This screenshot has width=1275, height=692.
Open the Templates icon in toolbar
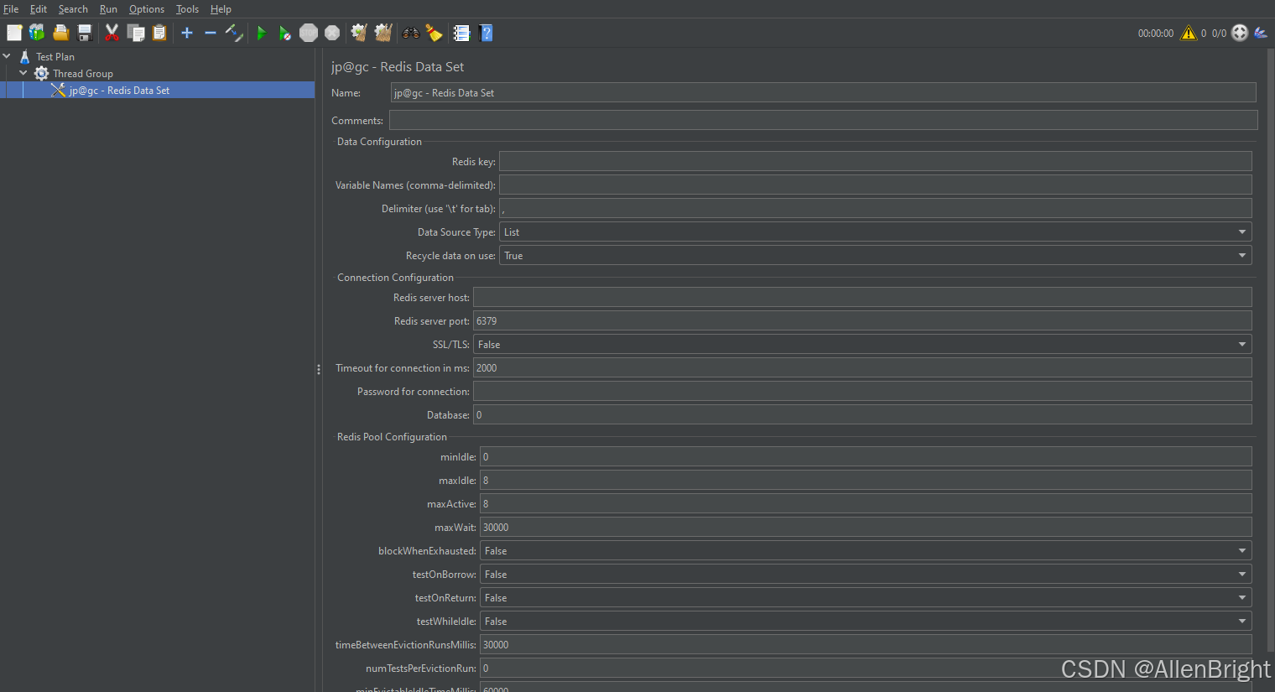[37, 33]
